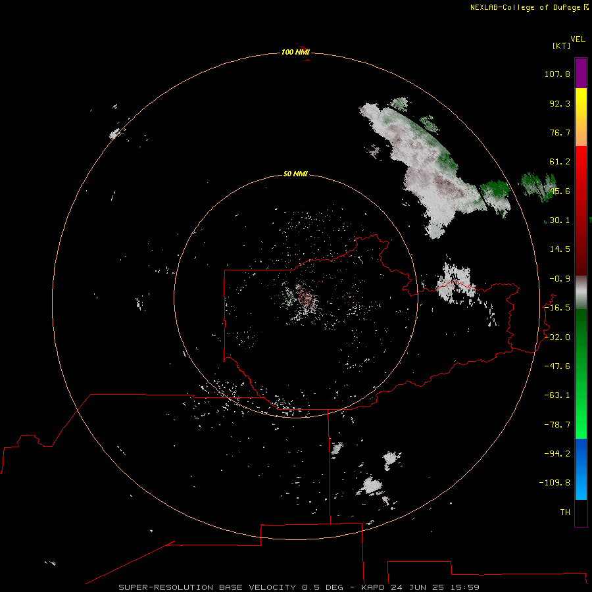Click the 14.5 velocity scale value
This screenshot has height=592, width=592.
[x=560, y=249]
